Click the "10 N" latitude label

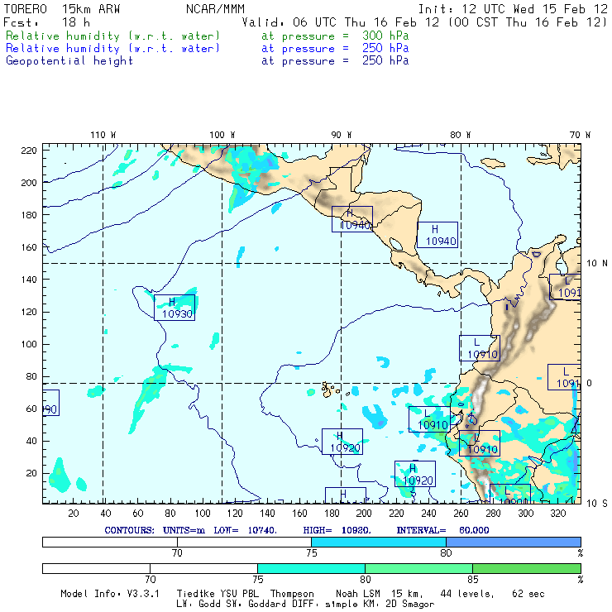(x=597, y=264)
